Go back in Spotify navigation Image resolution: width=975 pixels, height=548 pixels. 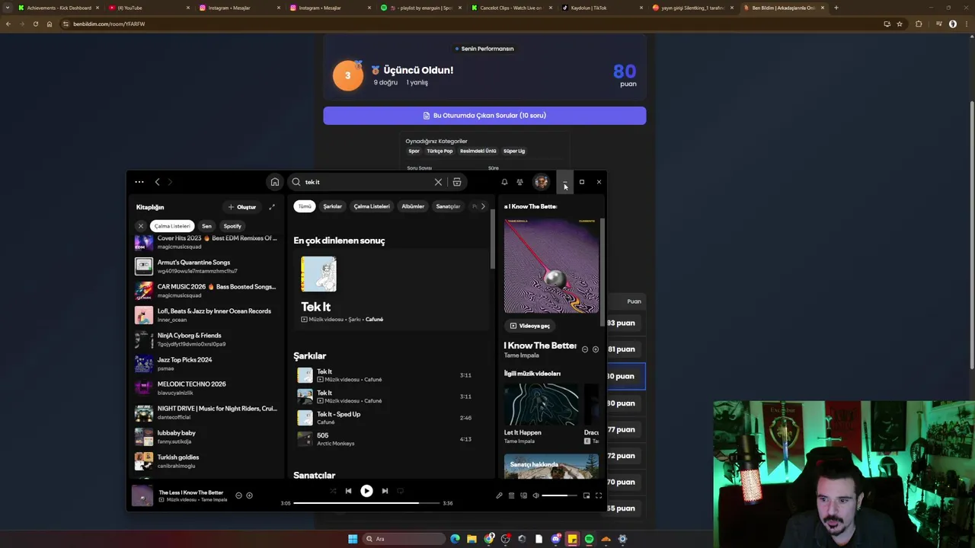pos(157,182)
